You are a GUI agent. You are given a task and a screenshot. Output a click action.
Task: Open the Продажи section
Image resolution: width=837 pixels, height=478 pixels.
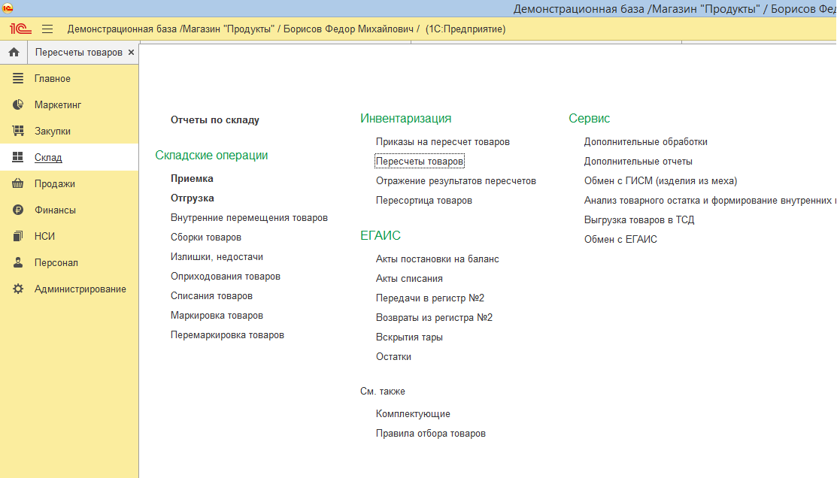(54, 183)
